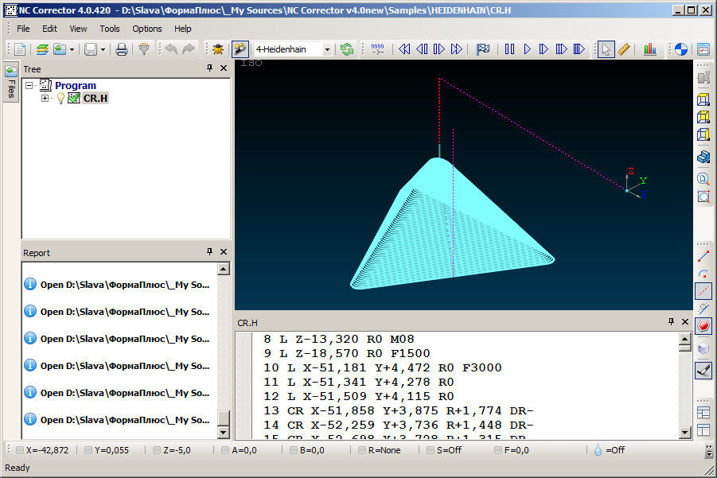717x478 pixels.
Task: Click the bug debug icon
Action: [217, 49]
